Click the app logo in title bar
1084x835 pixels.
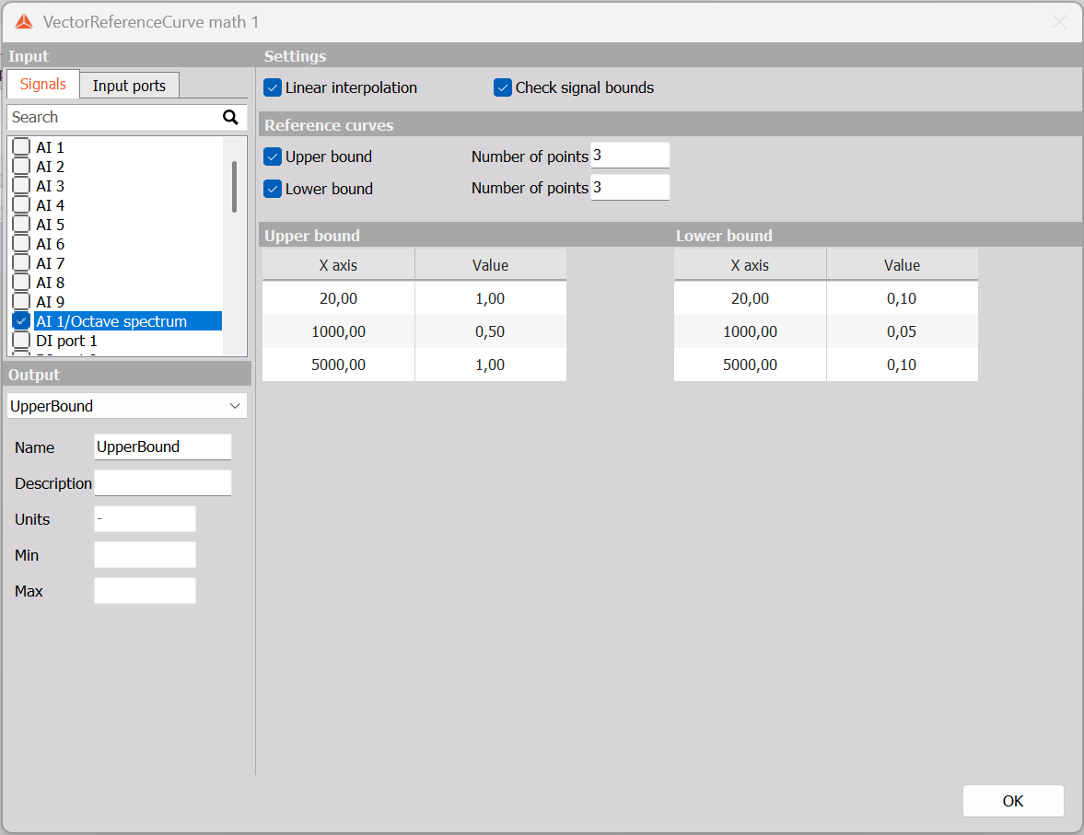click(x=24, y=22)
